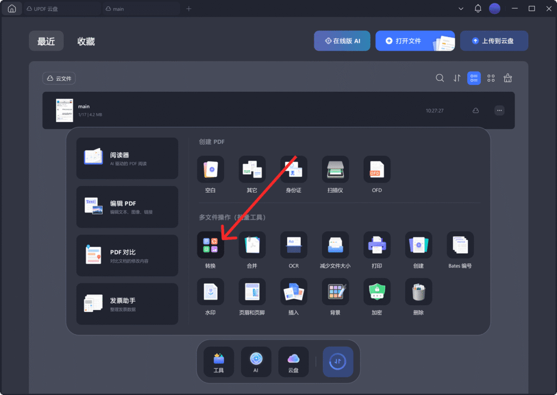
Task: Click the 打开文件 button
Action: click(x=404, y=41)
